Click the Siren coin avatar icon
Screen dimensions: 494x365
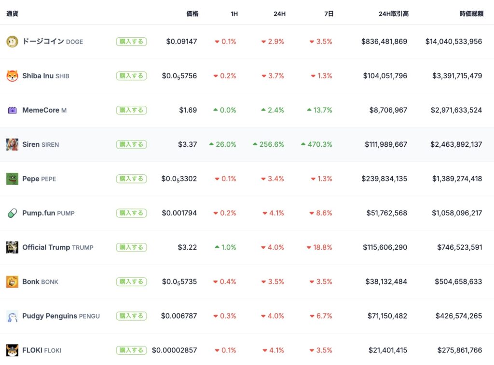point(12,144)
